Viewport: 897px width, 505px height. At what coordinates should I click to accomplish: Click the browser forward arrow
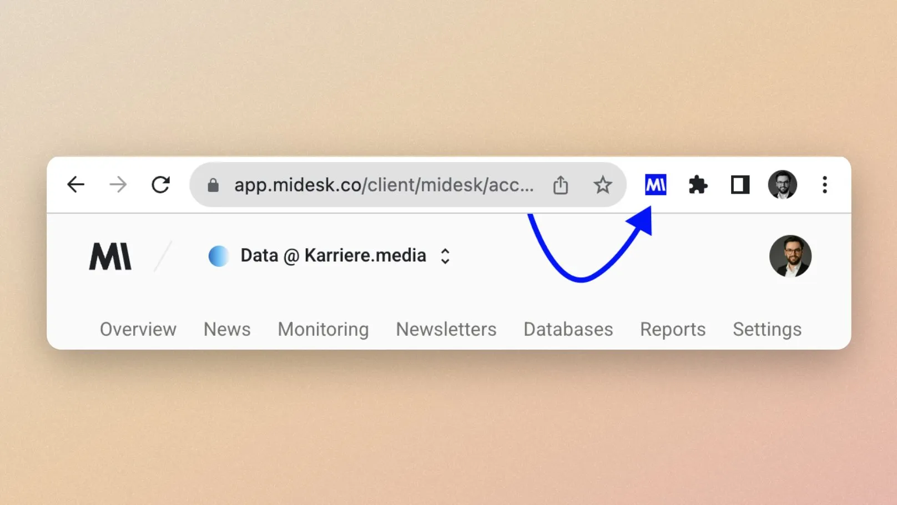[x=118, y=184]
